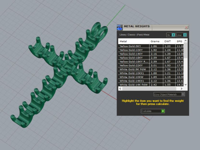The image size is (200, 150).
Task: Sort by the DWT column header
Action: [169, 41]
